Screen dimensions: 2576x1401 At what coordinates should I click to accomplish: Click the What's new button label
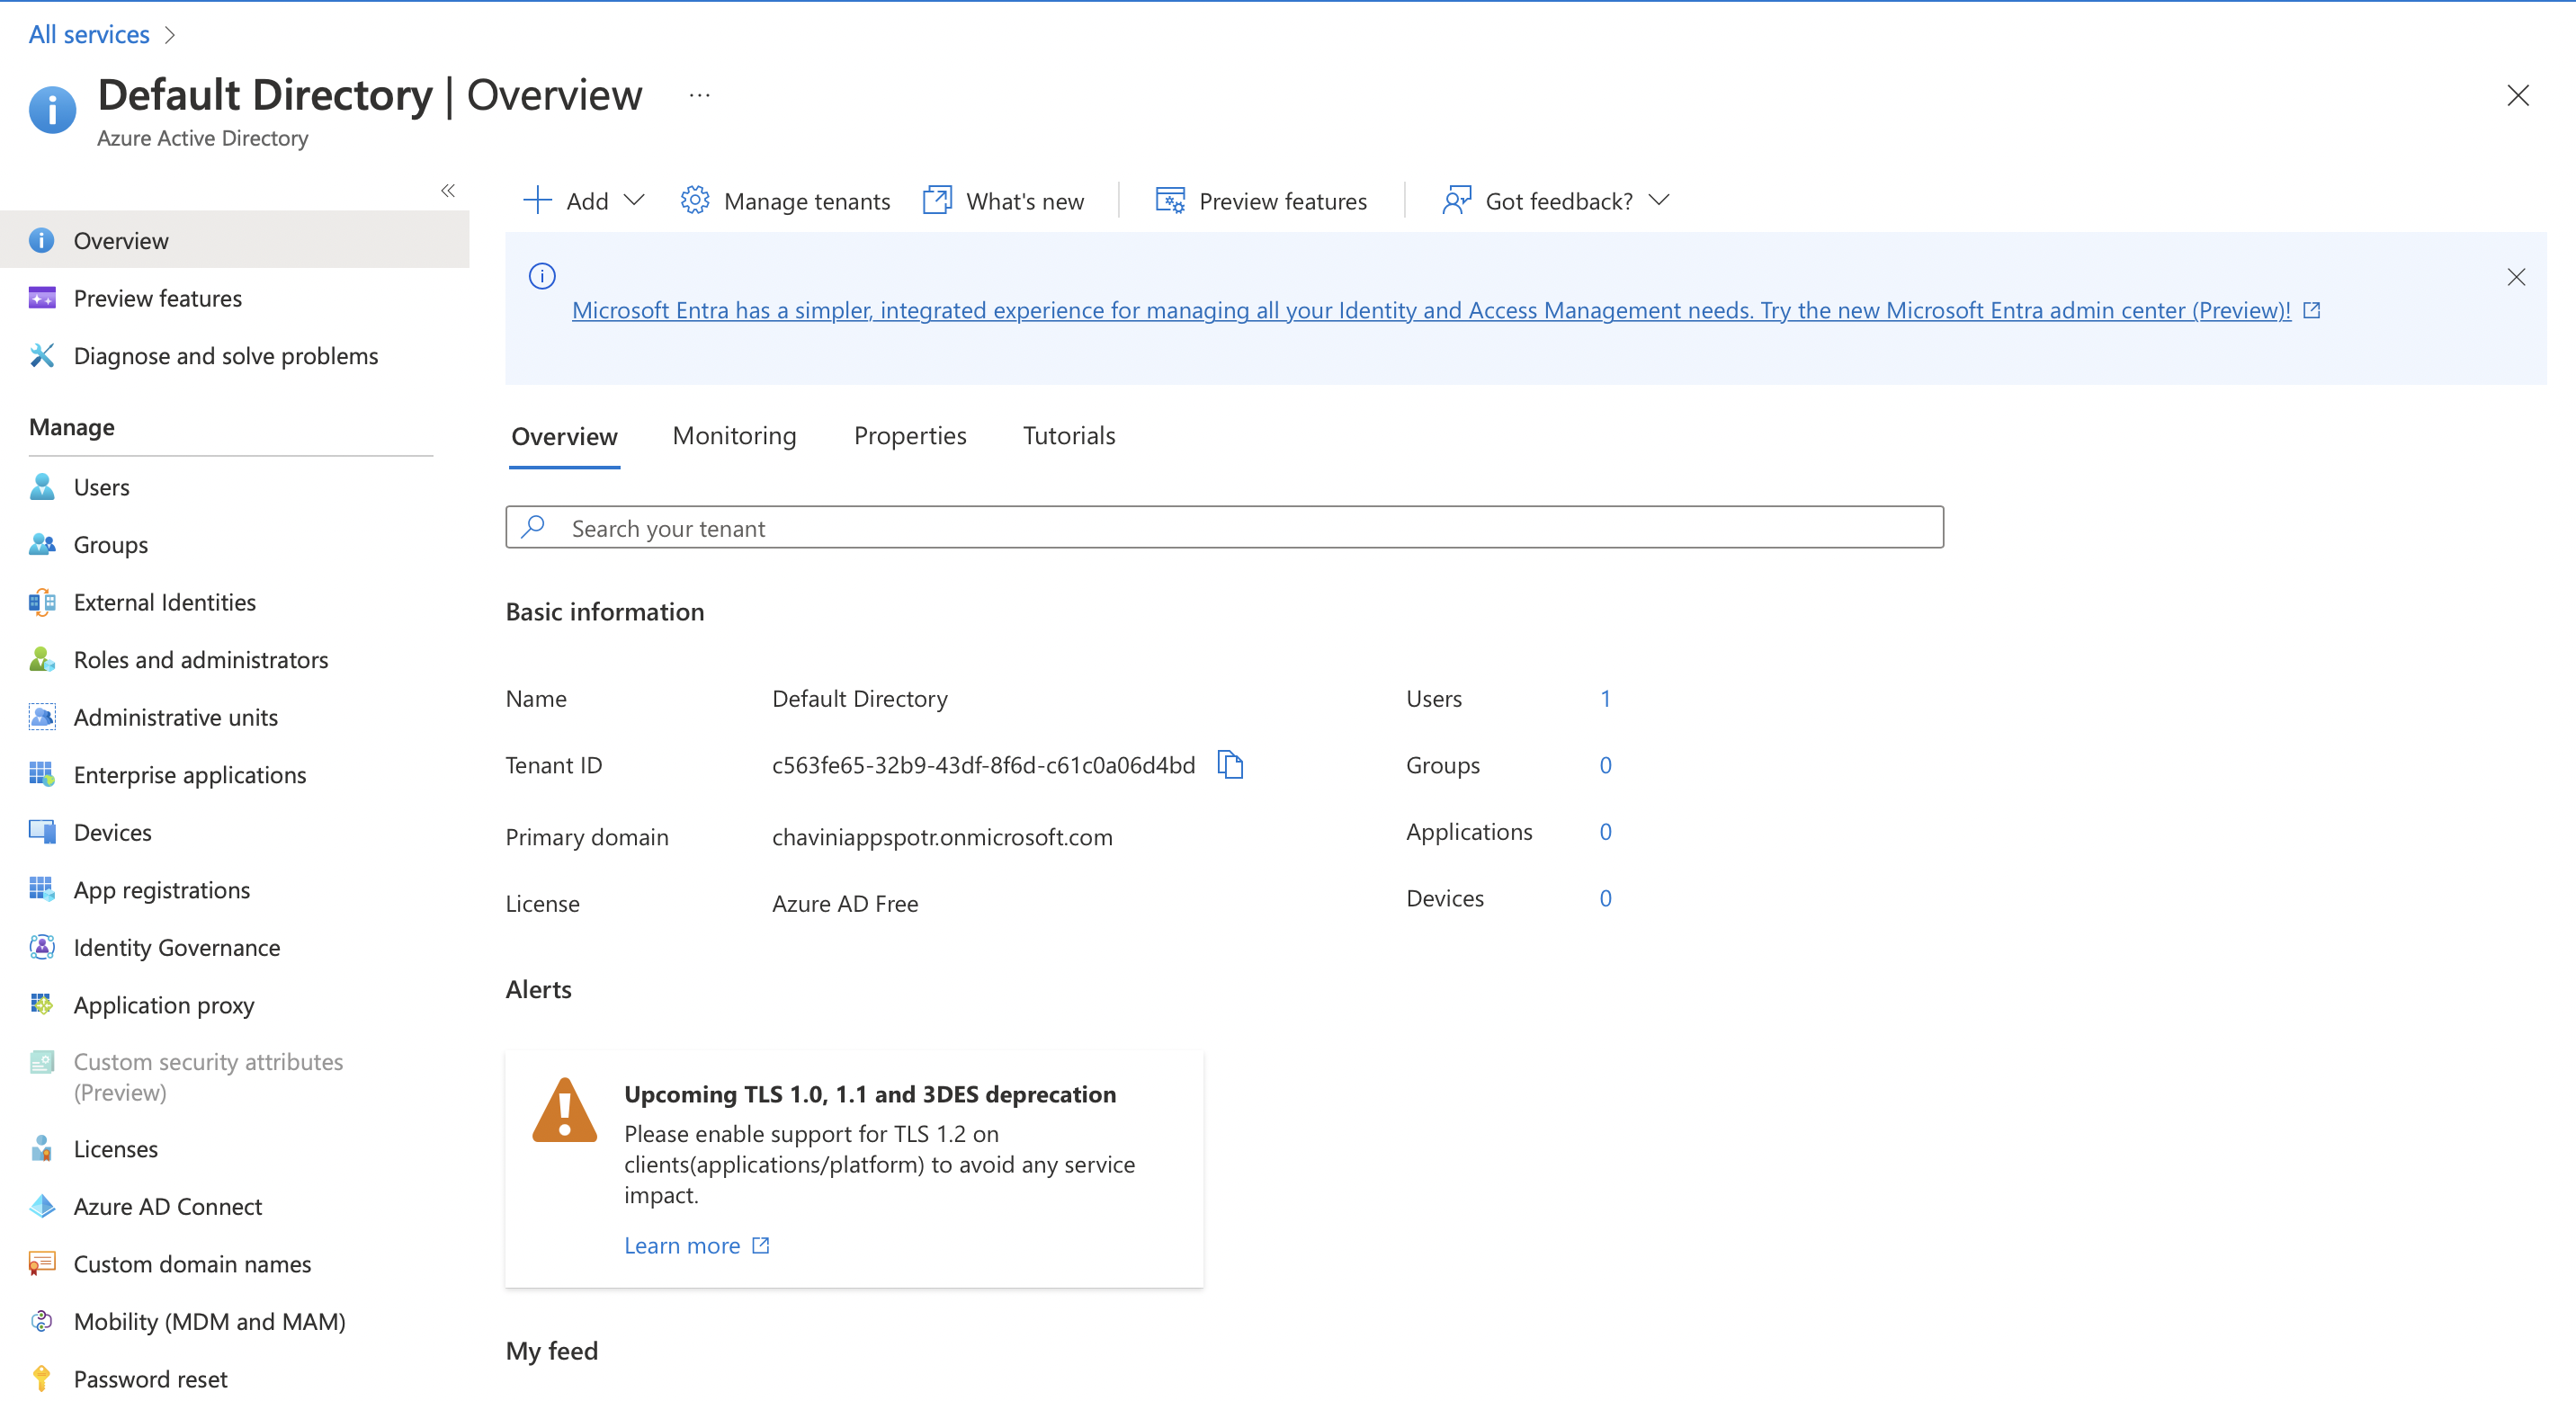[1025, 201]
